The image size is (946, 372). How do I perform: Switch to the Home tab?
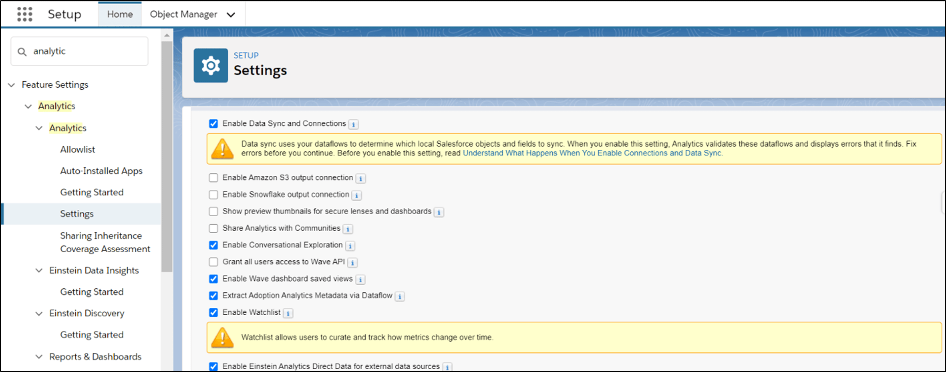click(x=120, y=14)
